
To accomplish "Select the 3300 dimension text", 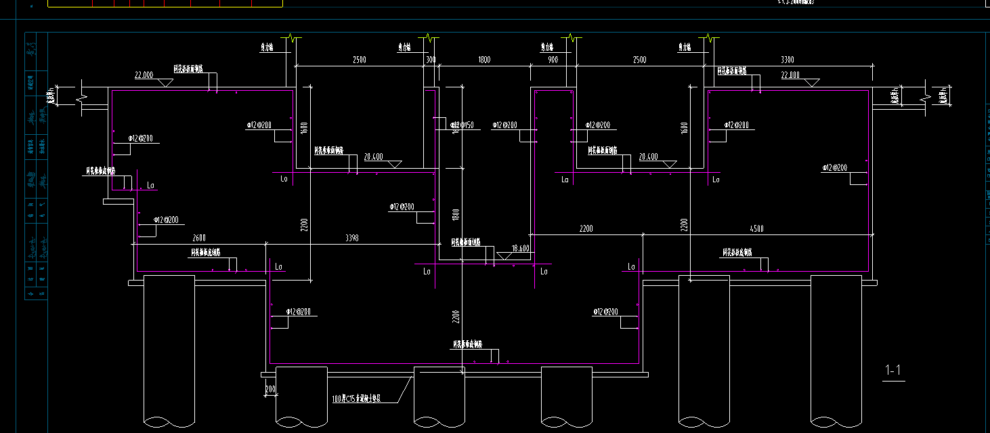I will [788, 60].
